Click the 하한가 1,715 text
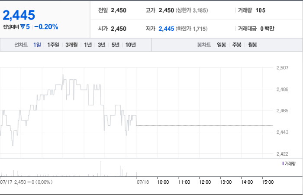 (x=191, y=29)
